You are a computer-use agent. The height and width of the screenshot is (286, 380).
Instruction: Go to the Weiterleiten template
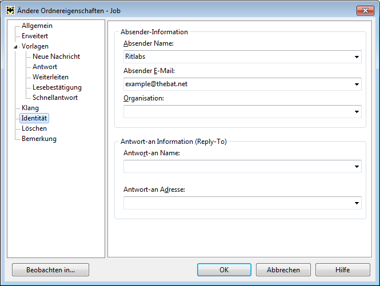click(51, 77)
